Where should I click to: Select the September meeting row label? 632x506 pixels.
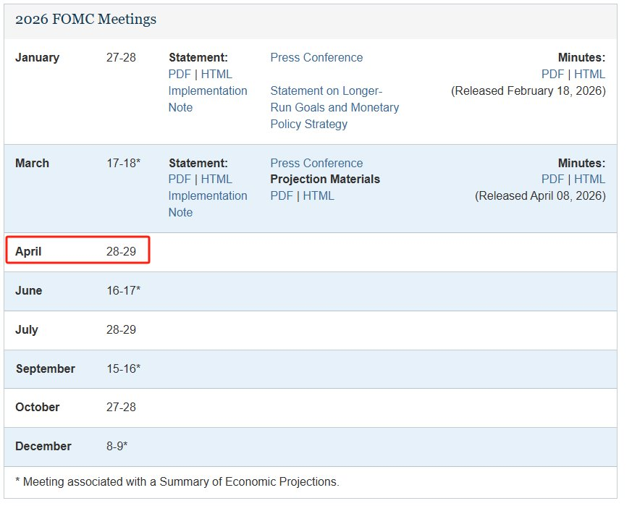45,368
